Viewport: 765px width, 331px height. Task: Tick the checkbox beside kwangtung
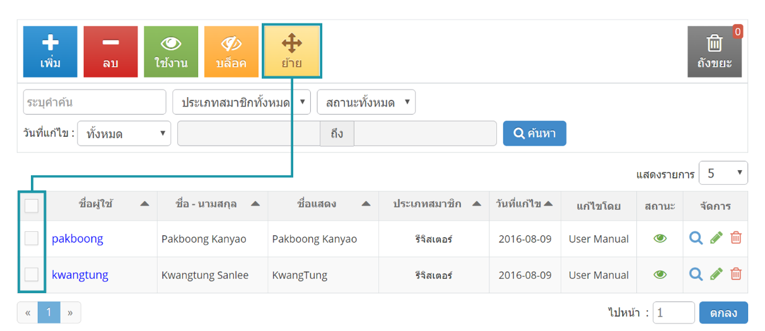(32, 274)
